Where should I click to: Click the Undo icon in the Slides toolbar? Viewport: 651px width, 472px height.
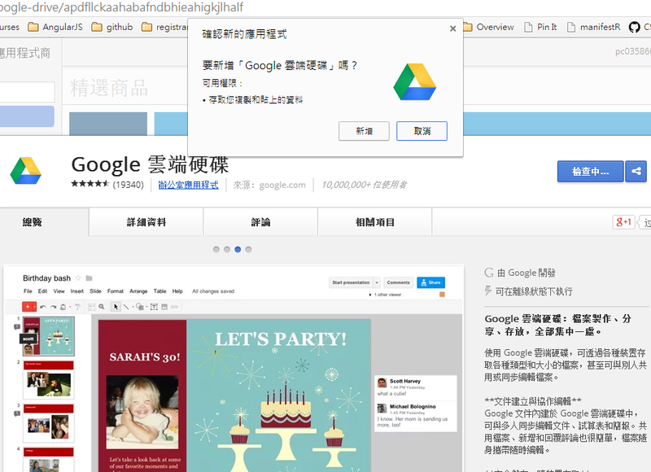[43, 307]
